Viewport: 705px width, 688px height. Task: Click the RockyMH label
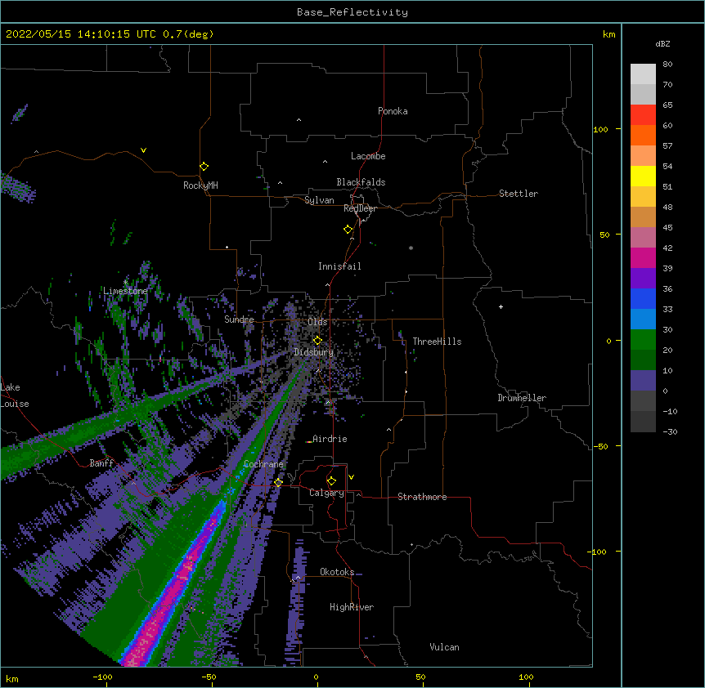200,185
